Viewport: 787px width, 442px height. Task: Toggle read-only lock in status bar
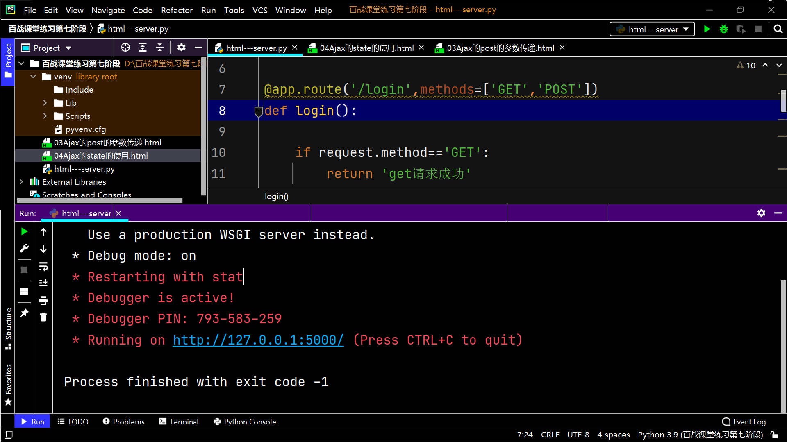774,435
